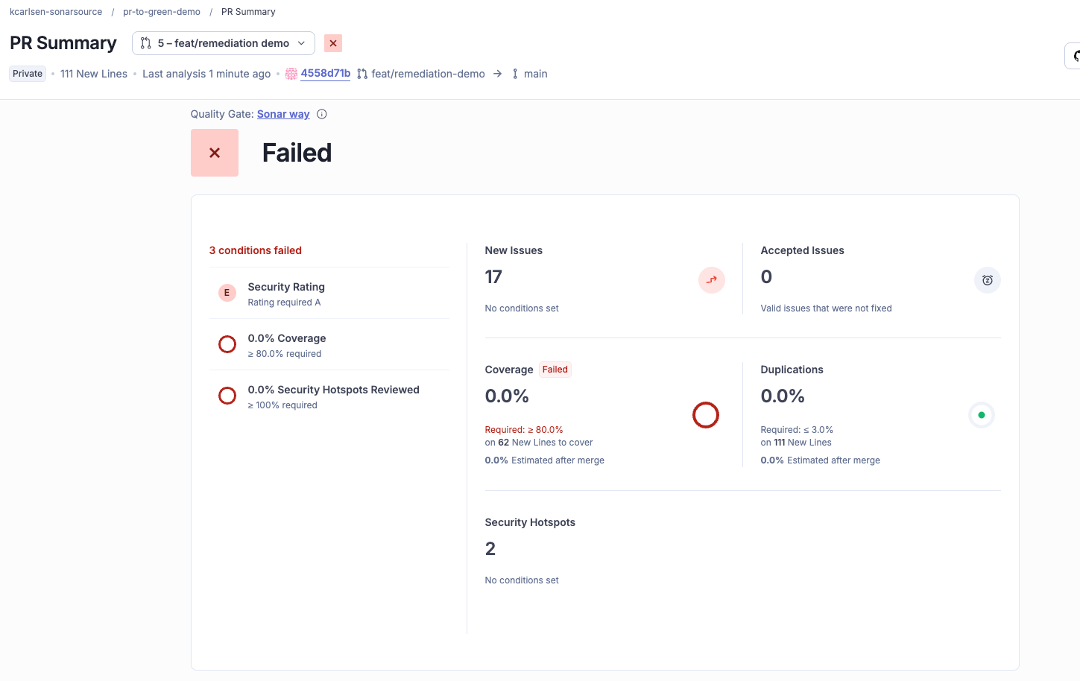
Task: Click the New Issues pink arrow icon
Action: click(711, 280)
